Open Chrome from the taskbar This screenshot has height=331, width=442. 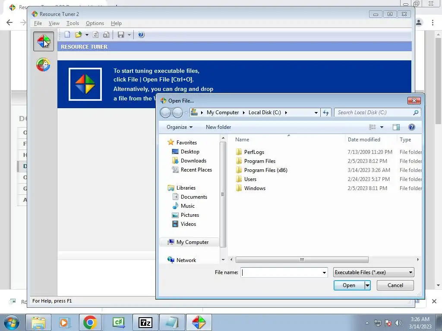pyautogui.click(x=90, y=322)
